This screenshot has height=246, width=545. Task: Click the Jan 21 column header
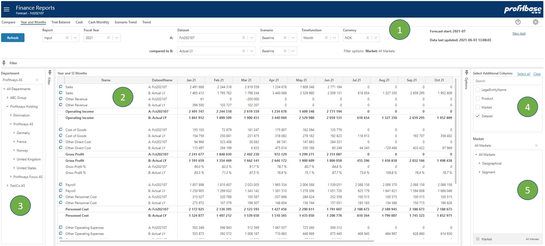pos(191,80)
